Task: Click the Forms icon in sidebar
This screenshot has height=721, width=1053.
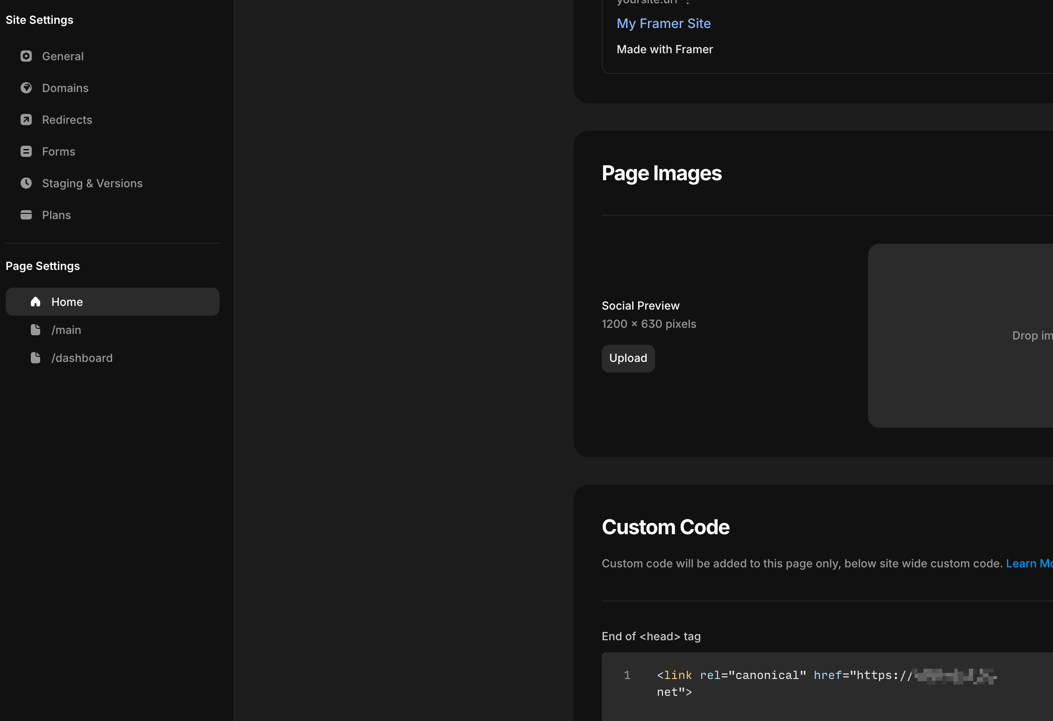Action: (26, 151)
